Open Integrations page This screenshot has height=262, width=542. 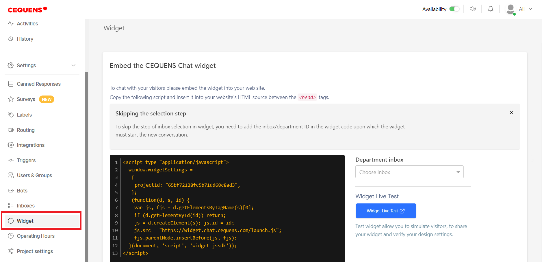(x=31, y=145)
